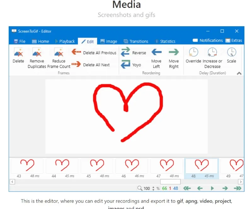Open Increase or Decrease delay
Screen dimensions: 252x209
coord(212,58)
